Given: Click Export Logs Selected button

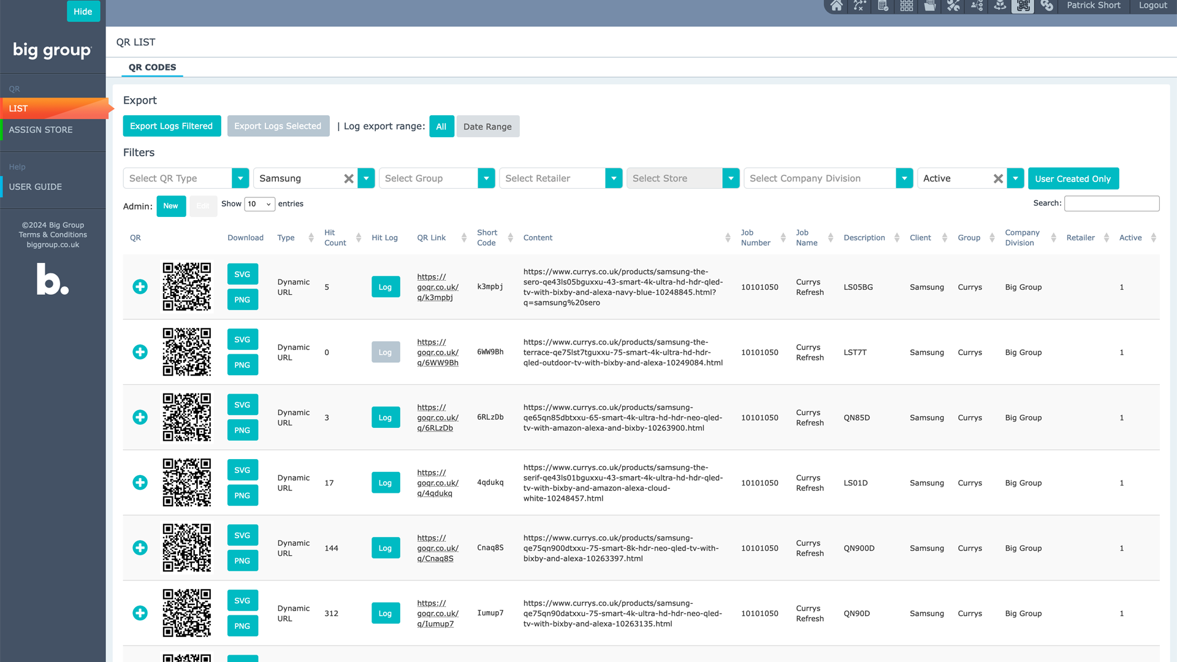Looking at the screenshot, I should [x=278, y=126].
